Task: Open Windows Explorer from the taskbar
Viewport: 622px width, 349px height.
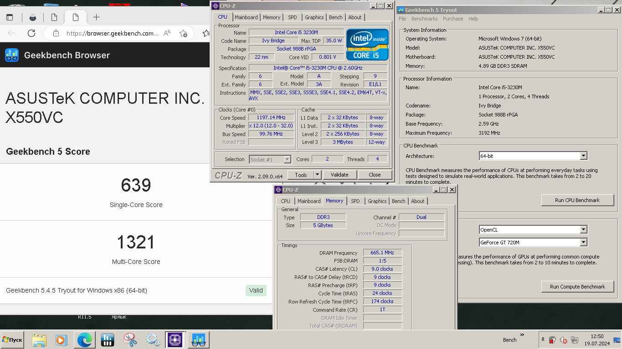Action: click(39, 340)
